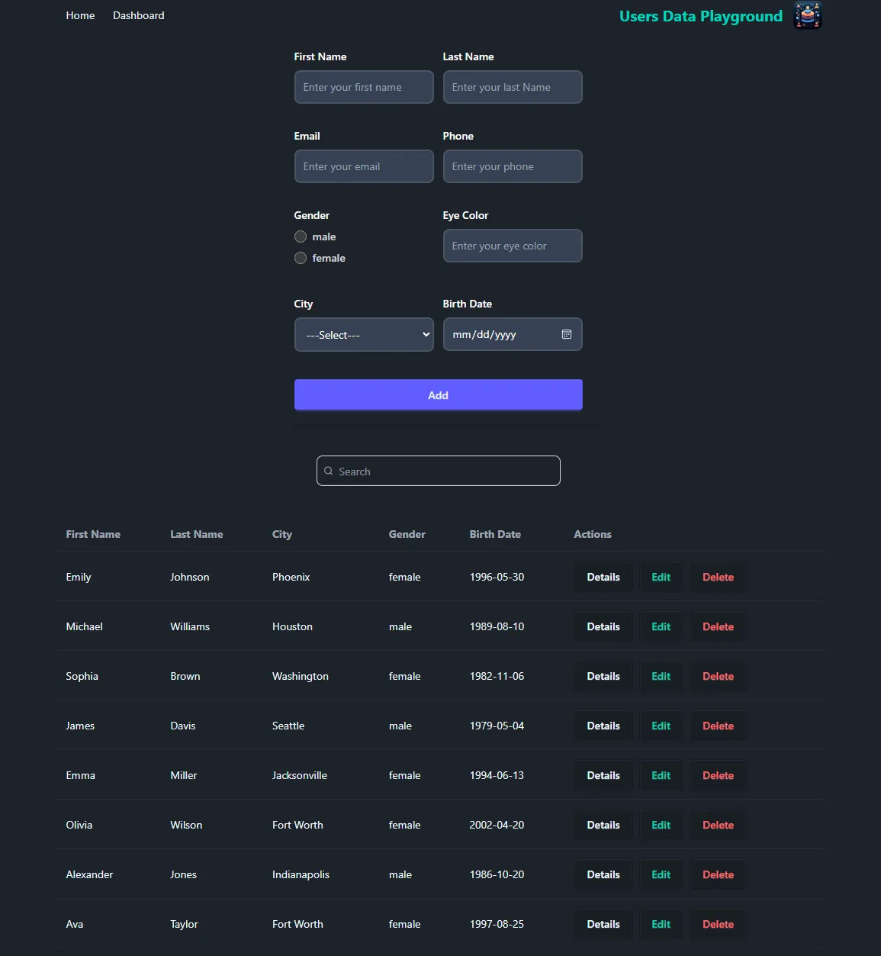Open the City ---Select--- dropdown
Viewport: 881px width, 956px height.
(x=364, y=334)
